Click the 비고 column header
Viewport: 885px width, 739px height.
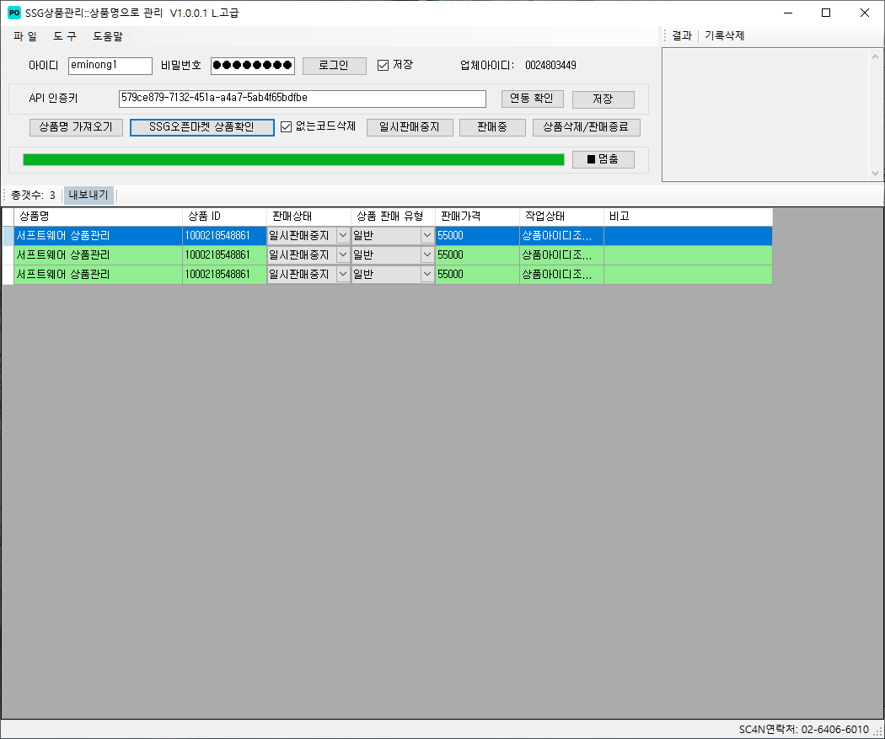pos(688,217)
